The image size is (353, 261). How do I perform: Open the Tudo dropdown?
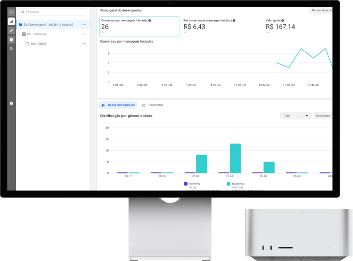(x=295, y=116)
